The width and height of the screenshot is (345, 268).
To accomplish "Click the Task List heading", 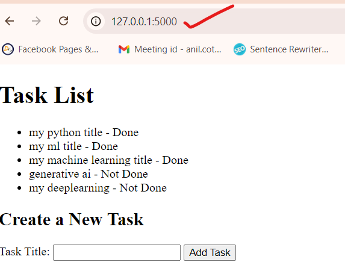I will pyautogui.click(x=47, y=95).
